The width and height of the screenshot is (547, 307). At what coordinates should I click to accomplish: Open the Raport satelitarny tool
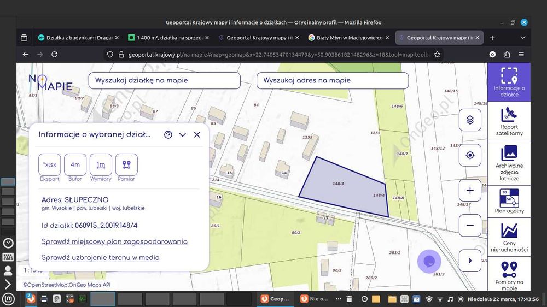pos(509,121)
